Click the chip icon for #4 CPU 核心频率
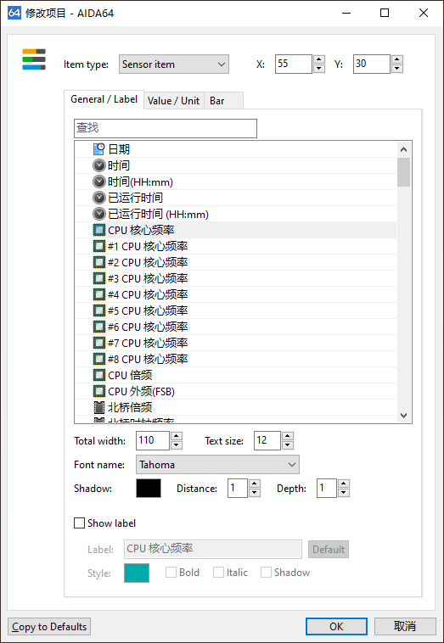Screen dimensions: 444x643 pos(98,294)
